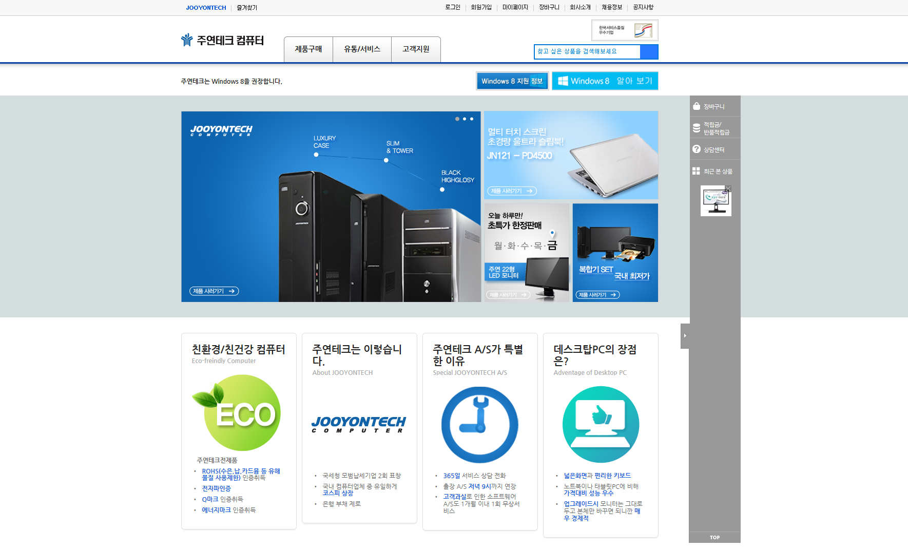Open the 고객지원 tab
The height and width of the screenshot is (549, 908).
(416, 49)
